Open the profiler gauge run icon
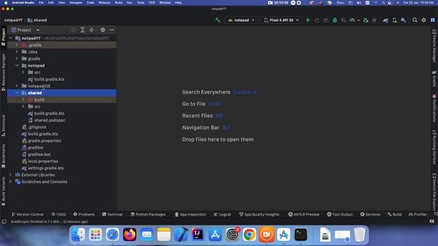Screen dimensions: 438x246 pyautogui.click(x=352, y=20)
